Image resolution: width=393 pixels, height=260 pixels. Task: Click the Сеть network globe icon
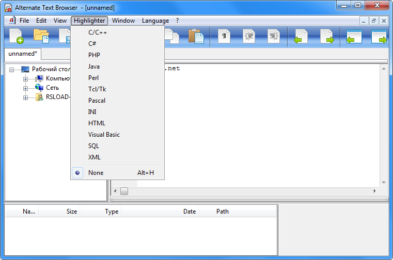tap(39, 88)
